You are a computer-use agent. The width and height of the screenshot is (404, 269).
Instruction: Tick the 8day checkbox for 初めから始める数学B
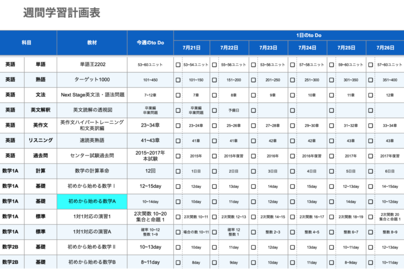click(x=178, y=262)
